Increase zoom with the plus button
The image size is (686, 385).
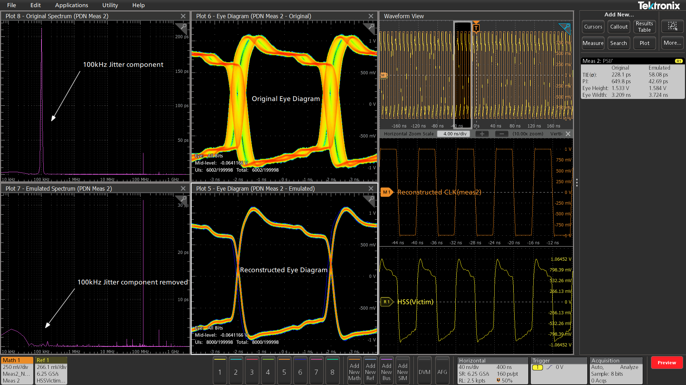[x=482, y=134]
